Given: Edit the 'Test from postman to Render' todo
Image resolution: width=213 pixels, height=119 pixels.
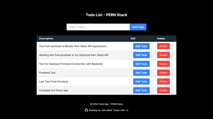Looking at the screenshot, I should [x=141, y=46].
